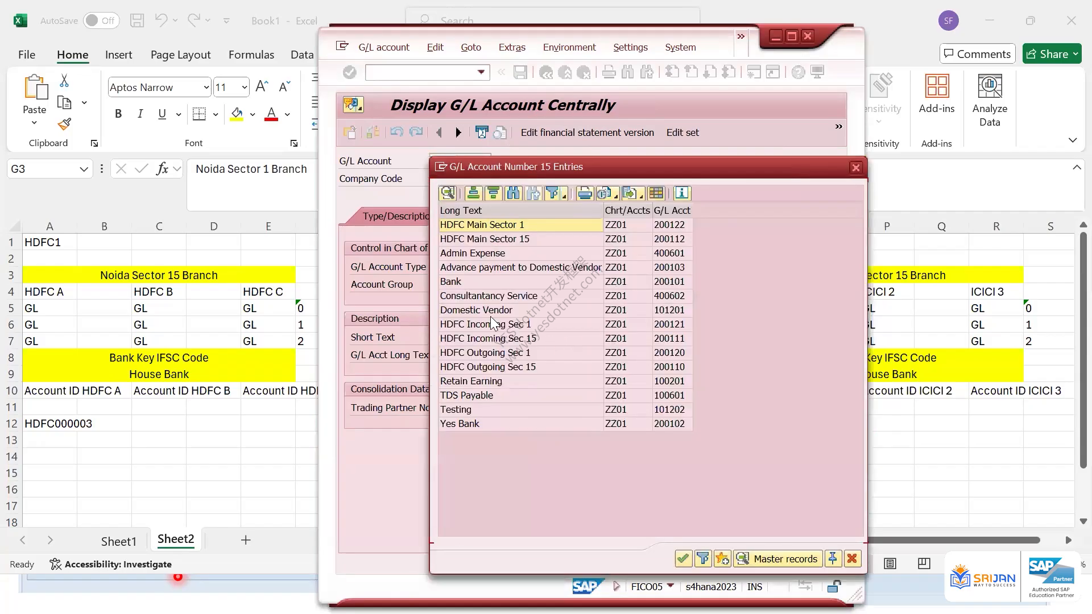Screen dimensions: 1092x614
Task: Click the print icon in entries toolbar
Action: click(x=585, y=193)
